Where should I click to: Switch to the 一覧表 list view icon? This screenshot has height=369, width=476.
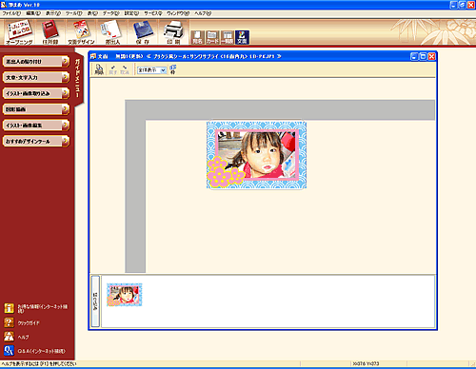pyautogui.click(x=228, y=37)
